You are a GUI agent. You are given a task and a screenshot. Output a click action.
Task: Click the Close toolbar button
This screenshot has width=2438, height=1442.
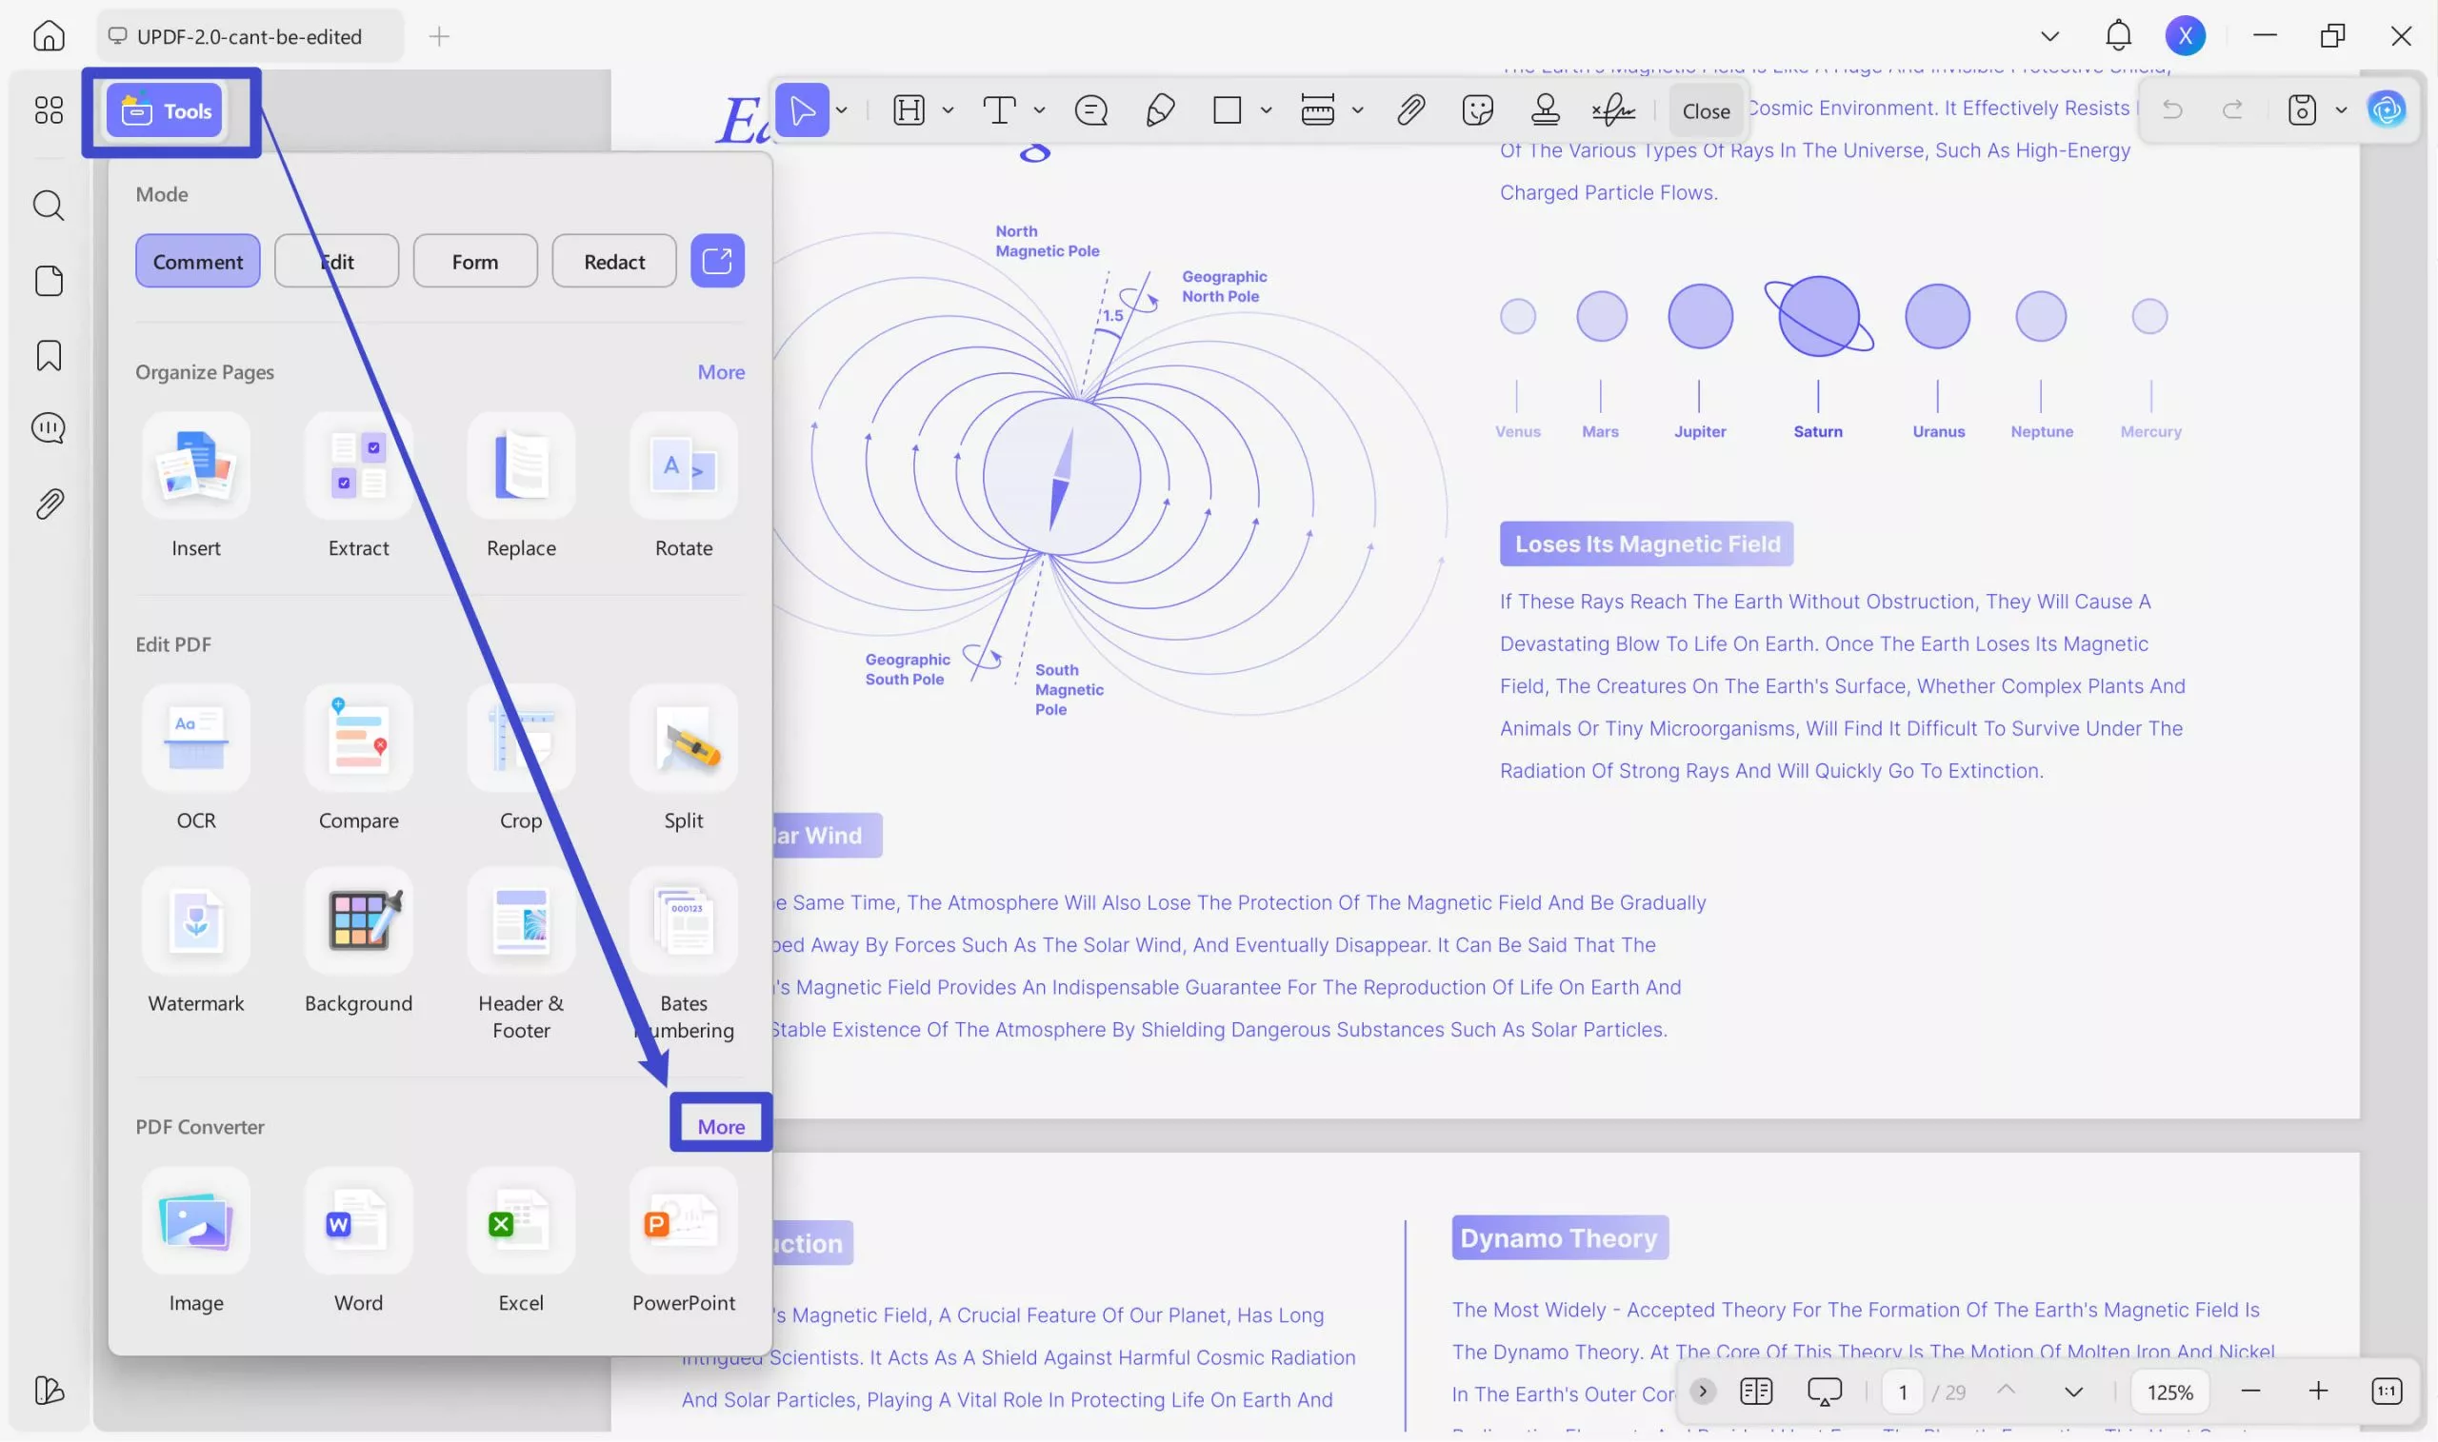click(x=1706, y=110)
